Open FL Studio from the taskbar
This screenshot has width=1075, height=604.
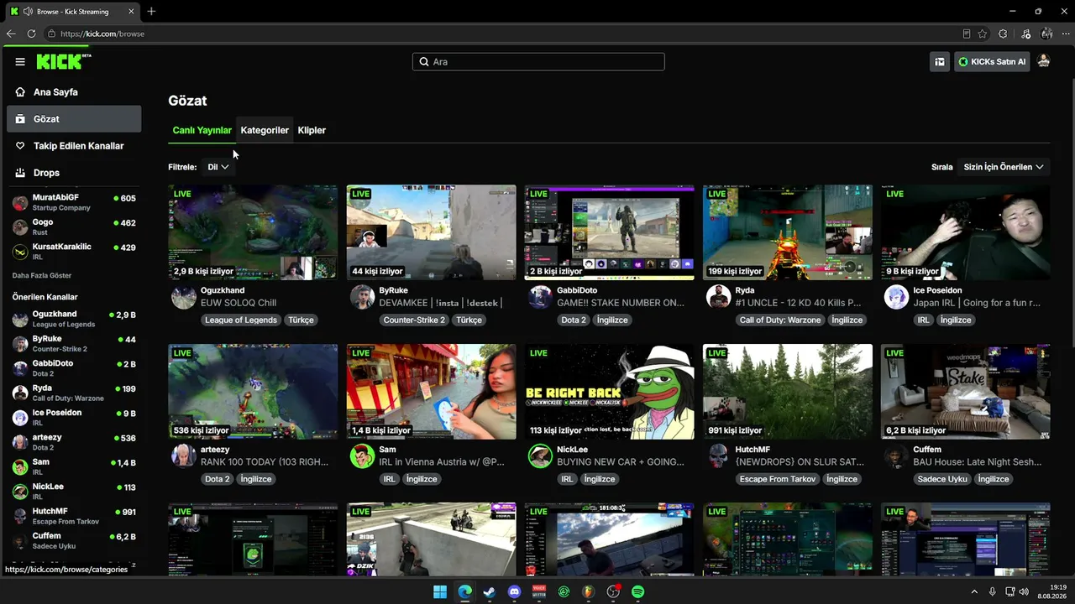pos(589,592)
